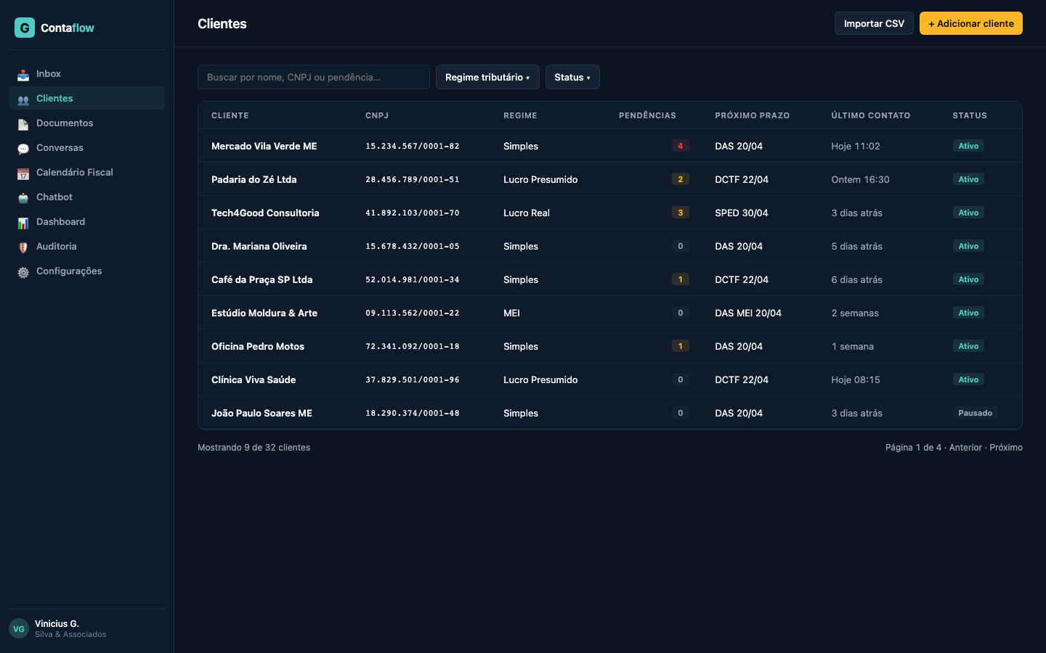Click the Inbox tray icon in sidebar

tap(23, 75)
